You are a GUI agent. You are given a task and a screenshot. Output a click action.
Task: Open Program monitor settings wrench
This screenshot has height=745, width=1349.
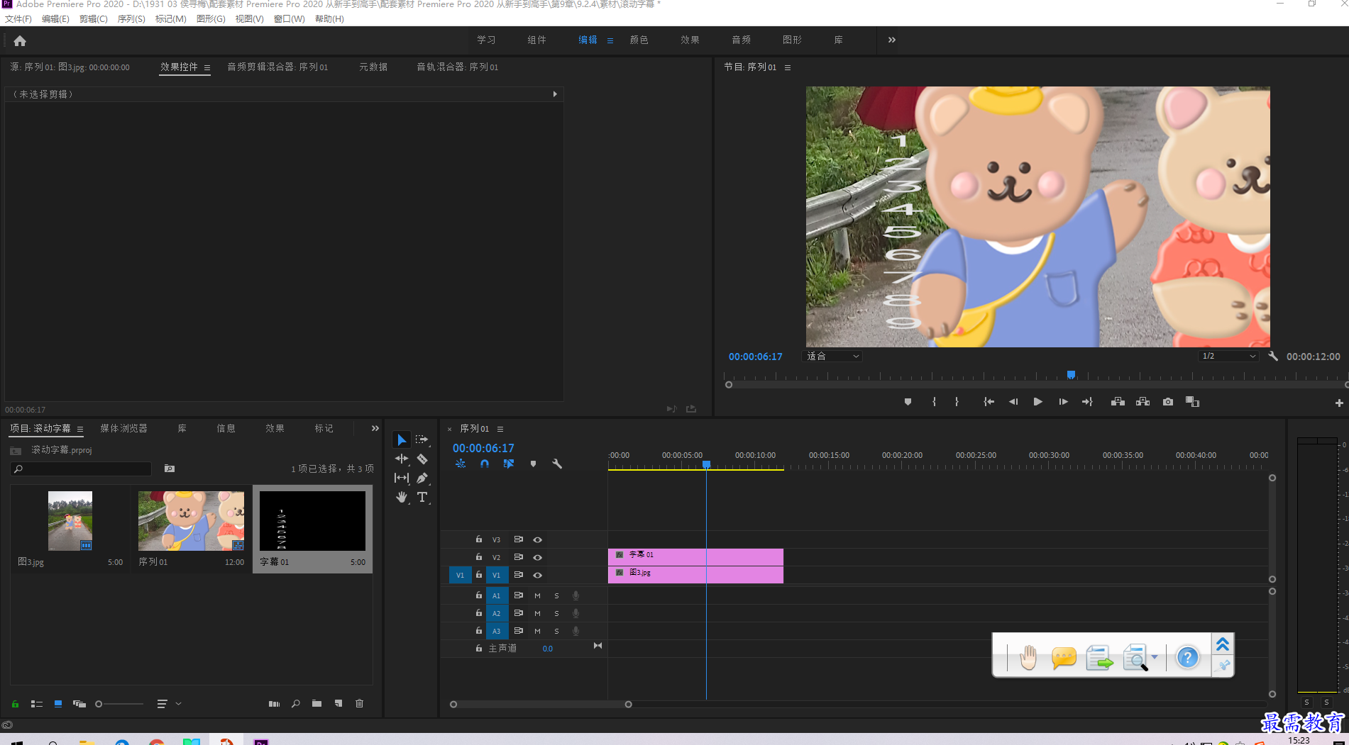click(x=1273, y=356)
